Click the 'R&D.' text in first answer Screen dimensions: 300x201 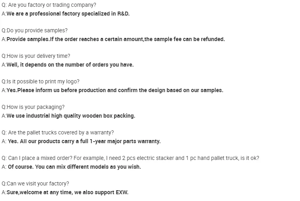(x=123, y=14)
